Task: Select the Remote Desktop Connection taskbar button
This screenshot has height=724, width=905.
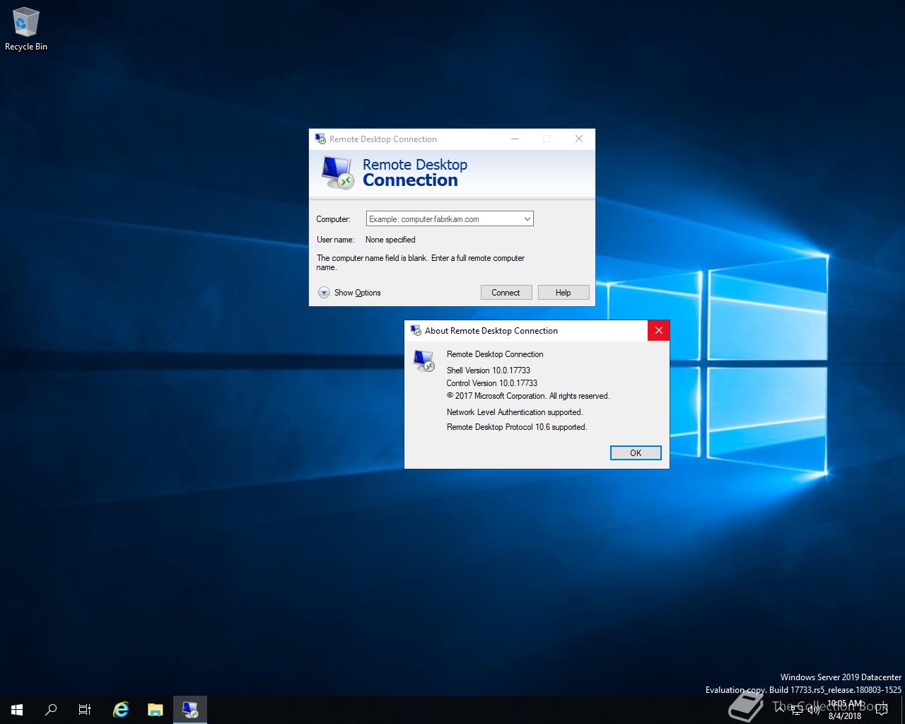Action: (x=189, y=709)
